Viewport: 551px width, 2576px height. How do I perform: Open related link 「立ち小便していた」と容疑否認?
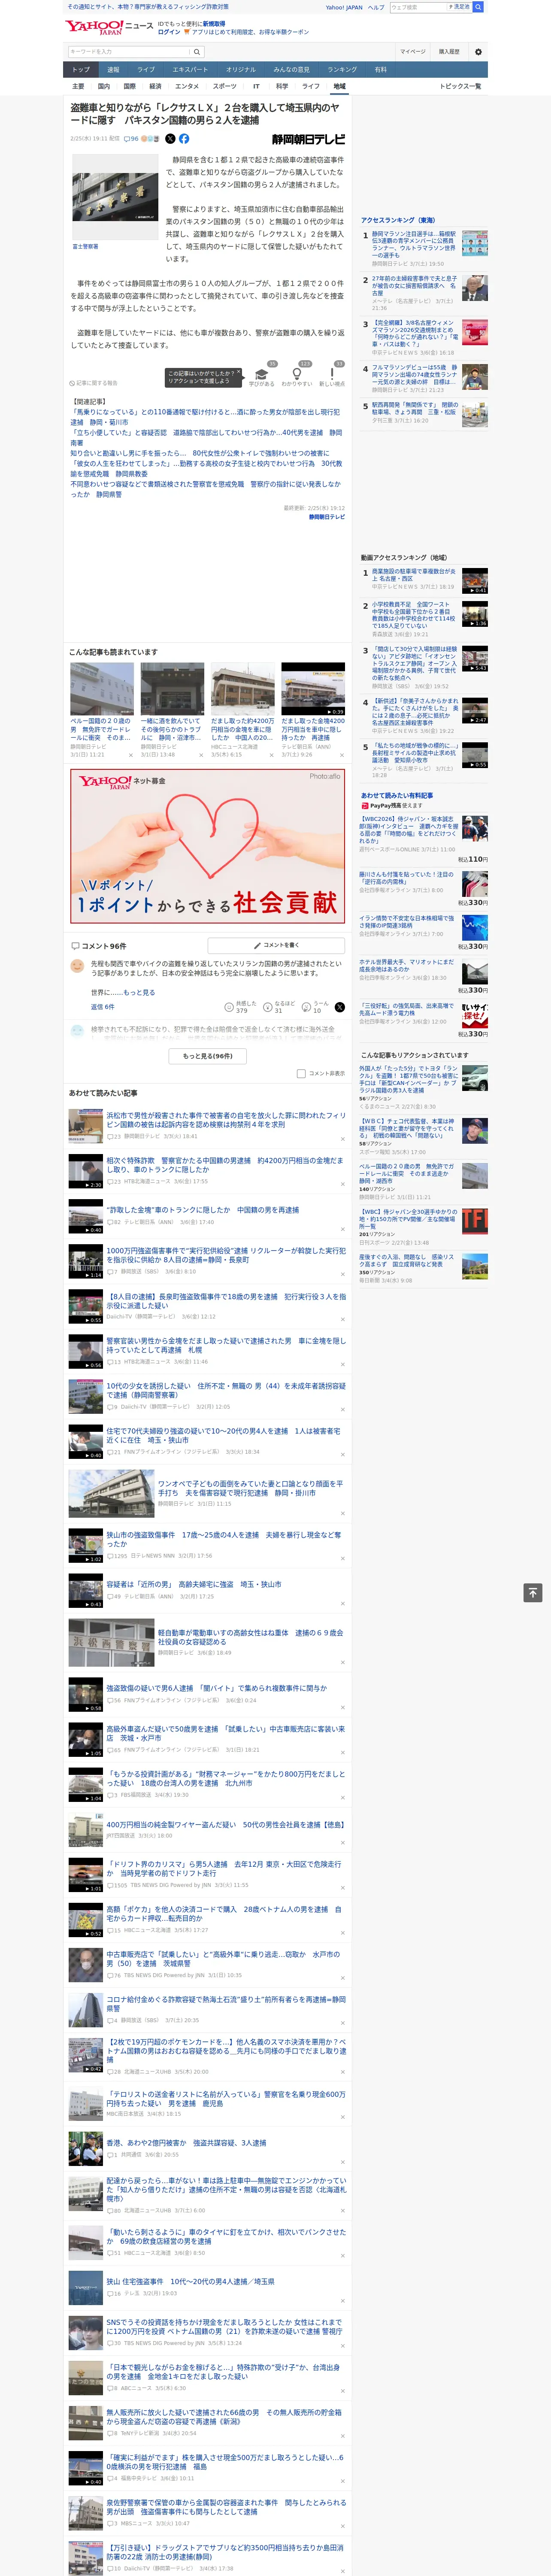[x=205, y=437]
